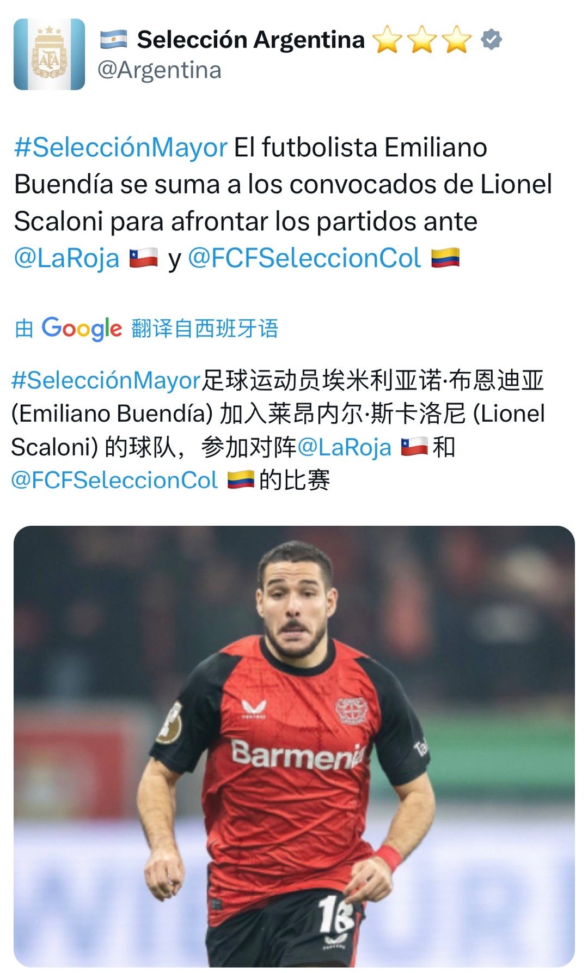Open the AFA crest profile avatar

coord(49,54)
